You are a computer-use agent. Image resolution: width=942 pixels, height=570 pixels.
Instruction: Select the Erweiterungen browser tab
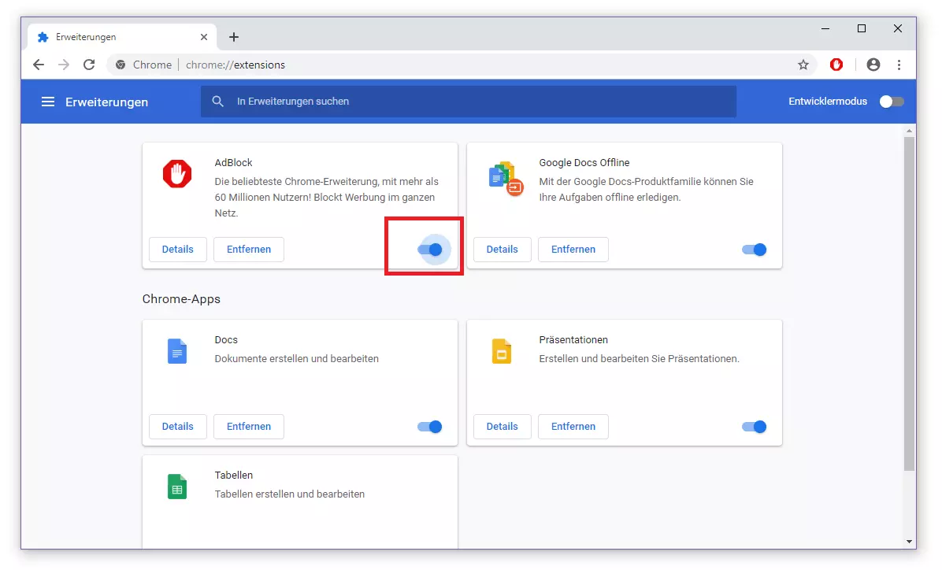(x=122, y=37)
